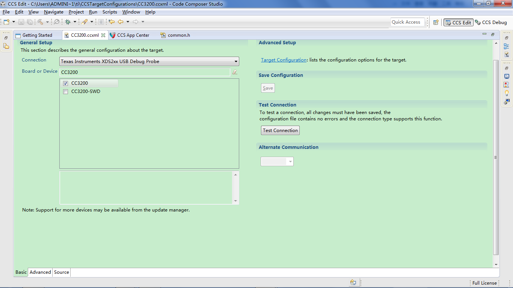The height and width of the screenshot is (288, 513).
Task: Switch to CCS Edit perspective
Action: [x=458, y=22]
